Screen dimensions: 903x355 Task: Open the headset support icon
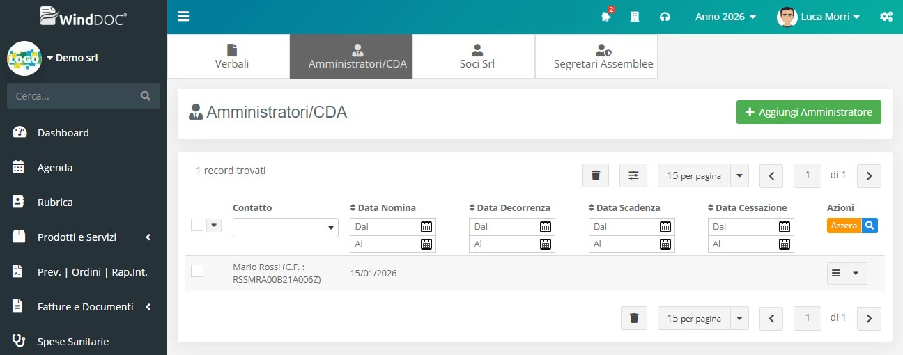coord(665,17)
